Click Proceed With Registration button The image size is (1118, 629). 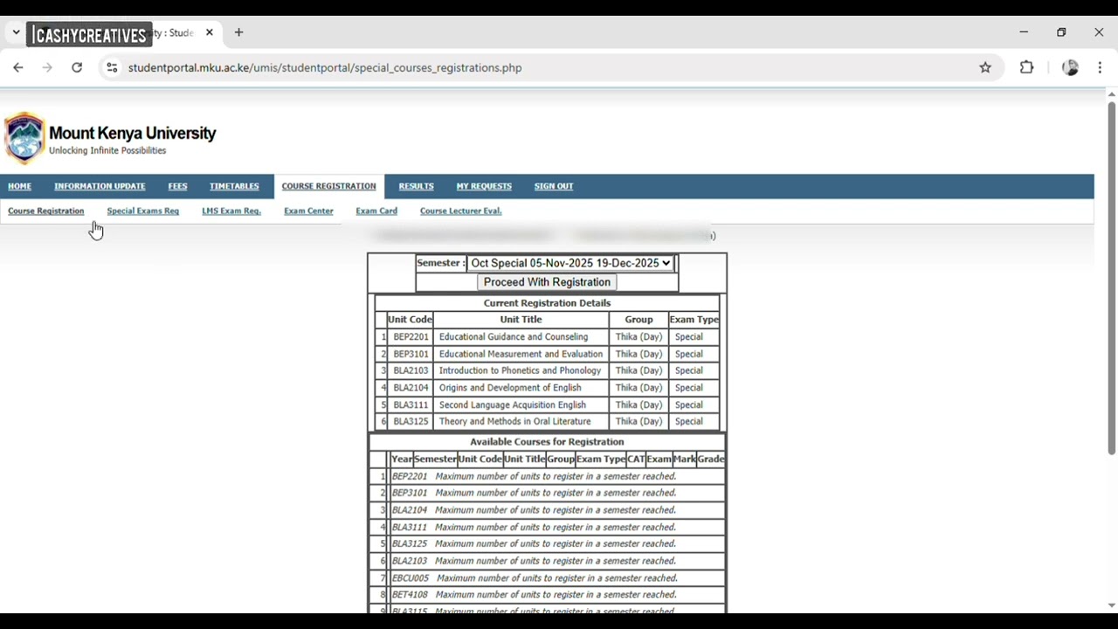click(547, 282)
